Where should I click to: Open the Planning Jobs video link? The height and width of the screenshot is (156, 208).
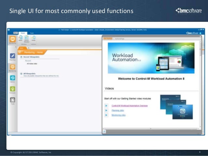(x=118, y=110)
